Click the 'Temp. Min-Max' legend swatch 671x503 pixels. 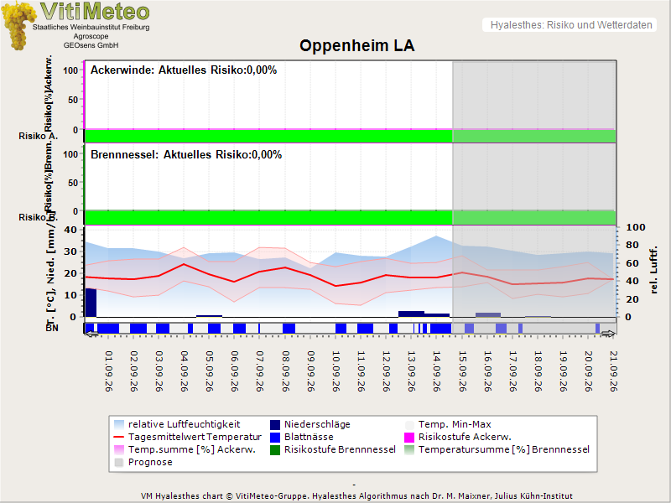[409, 424]
